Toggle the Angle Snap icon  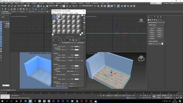click(70, 6)
